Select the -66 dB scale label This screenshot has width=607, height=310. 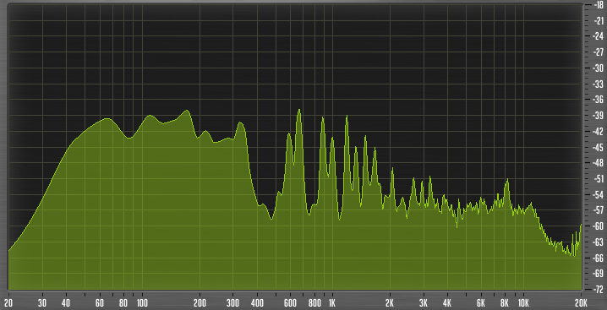597,258
